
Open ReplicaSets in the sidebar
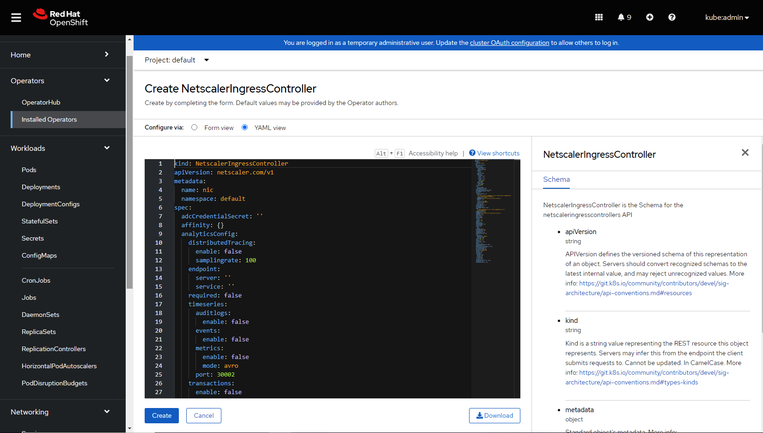39,332
